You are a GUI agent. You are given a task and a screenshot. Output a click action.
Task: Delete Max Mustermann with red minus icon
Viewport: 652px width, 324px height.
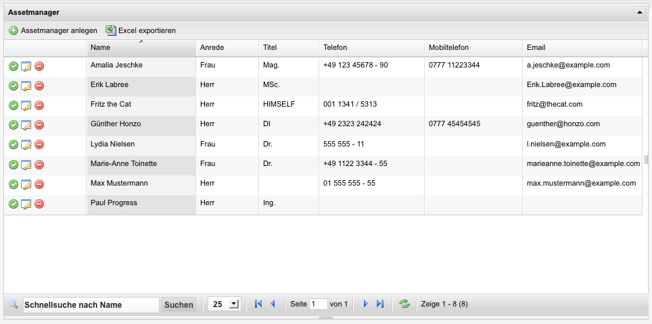(x=39, y=184)
